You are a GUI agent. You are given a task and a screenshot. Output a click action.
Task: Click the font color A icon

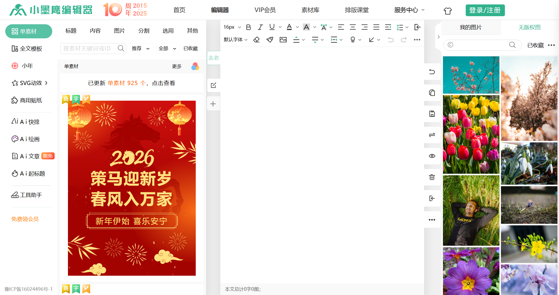pyautogui.click(x=289, y=27)
